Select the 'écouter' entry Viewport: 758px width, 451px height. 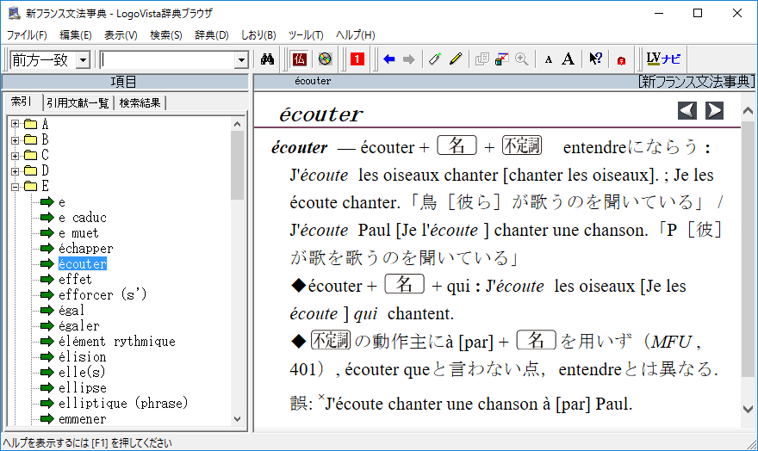(x=82, y=264)
